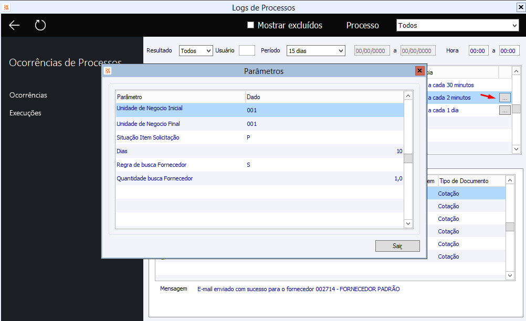Click the start date field of Período
This screenshot has height=321, width=526.
click(372, 50)
